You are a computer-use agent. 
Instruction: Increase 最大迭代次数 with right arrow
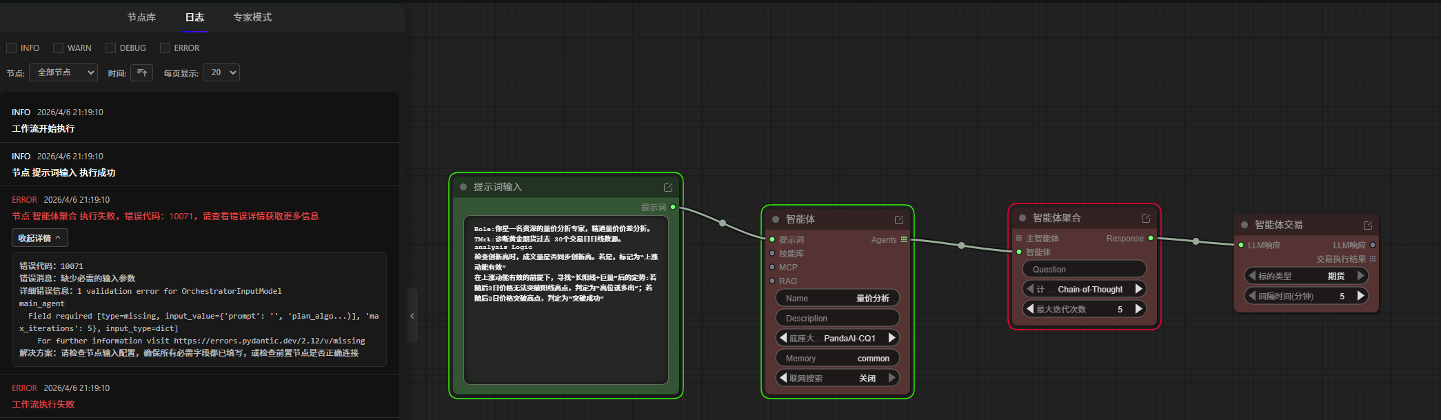1139,309
